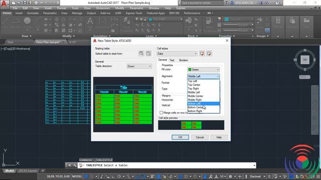Screen dimensions: 321x180
Task: Switch to the ISO A1 Layout tab
Action: [x=28, y=170]
